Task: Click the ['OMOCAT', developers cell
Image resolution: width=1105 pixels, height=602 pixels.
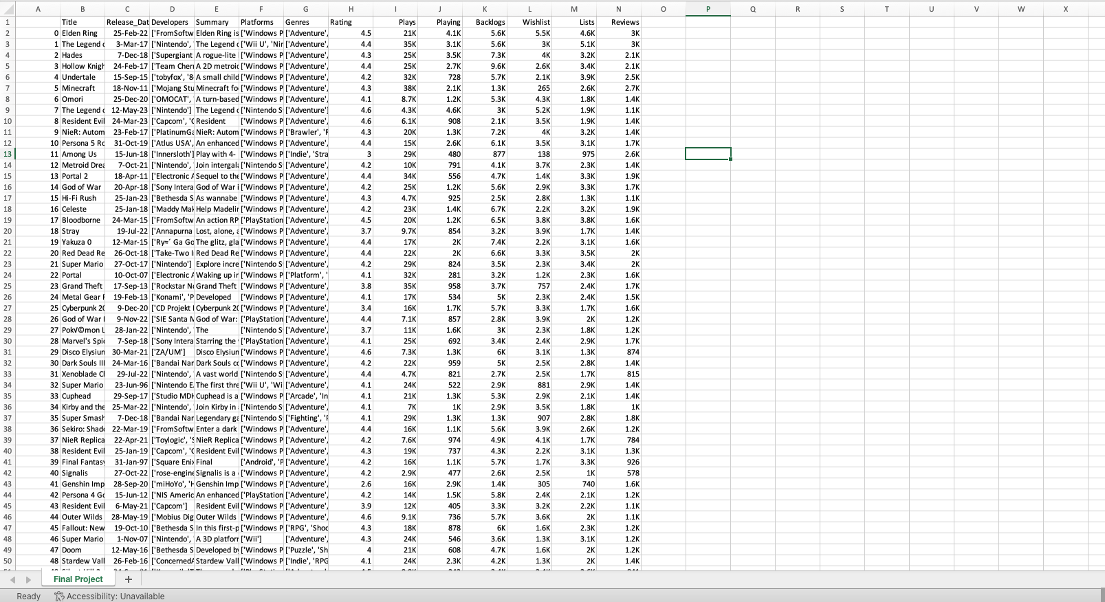Action: tap(172, 99)
